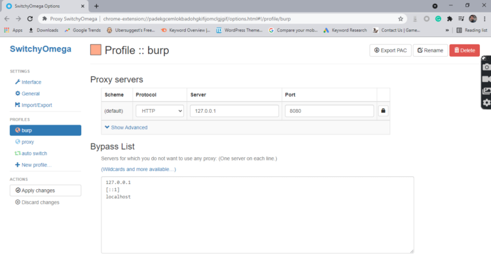Click the Grammarly extension icon
Viewport: 491px width, 261px height.
click(x=438, y=19)
